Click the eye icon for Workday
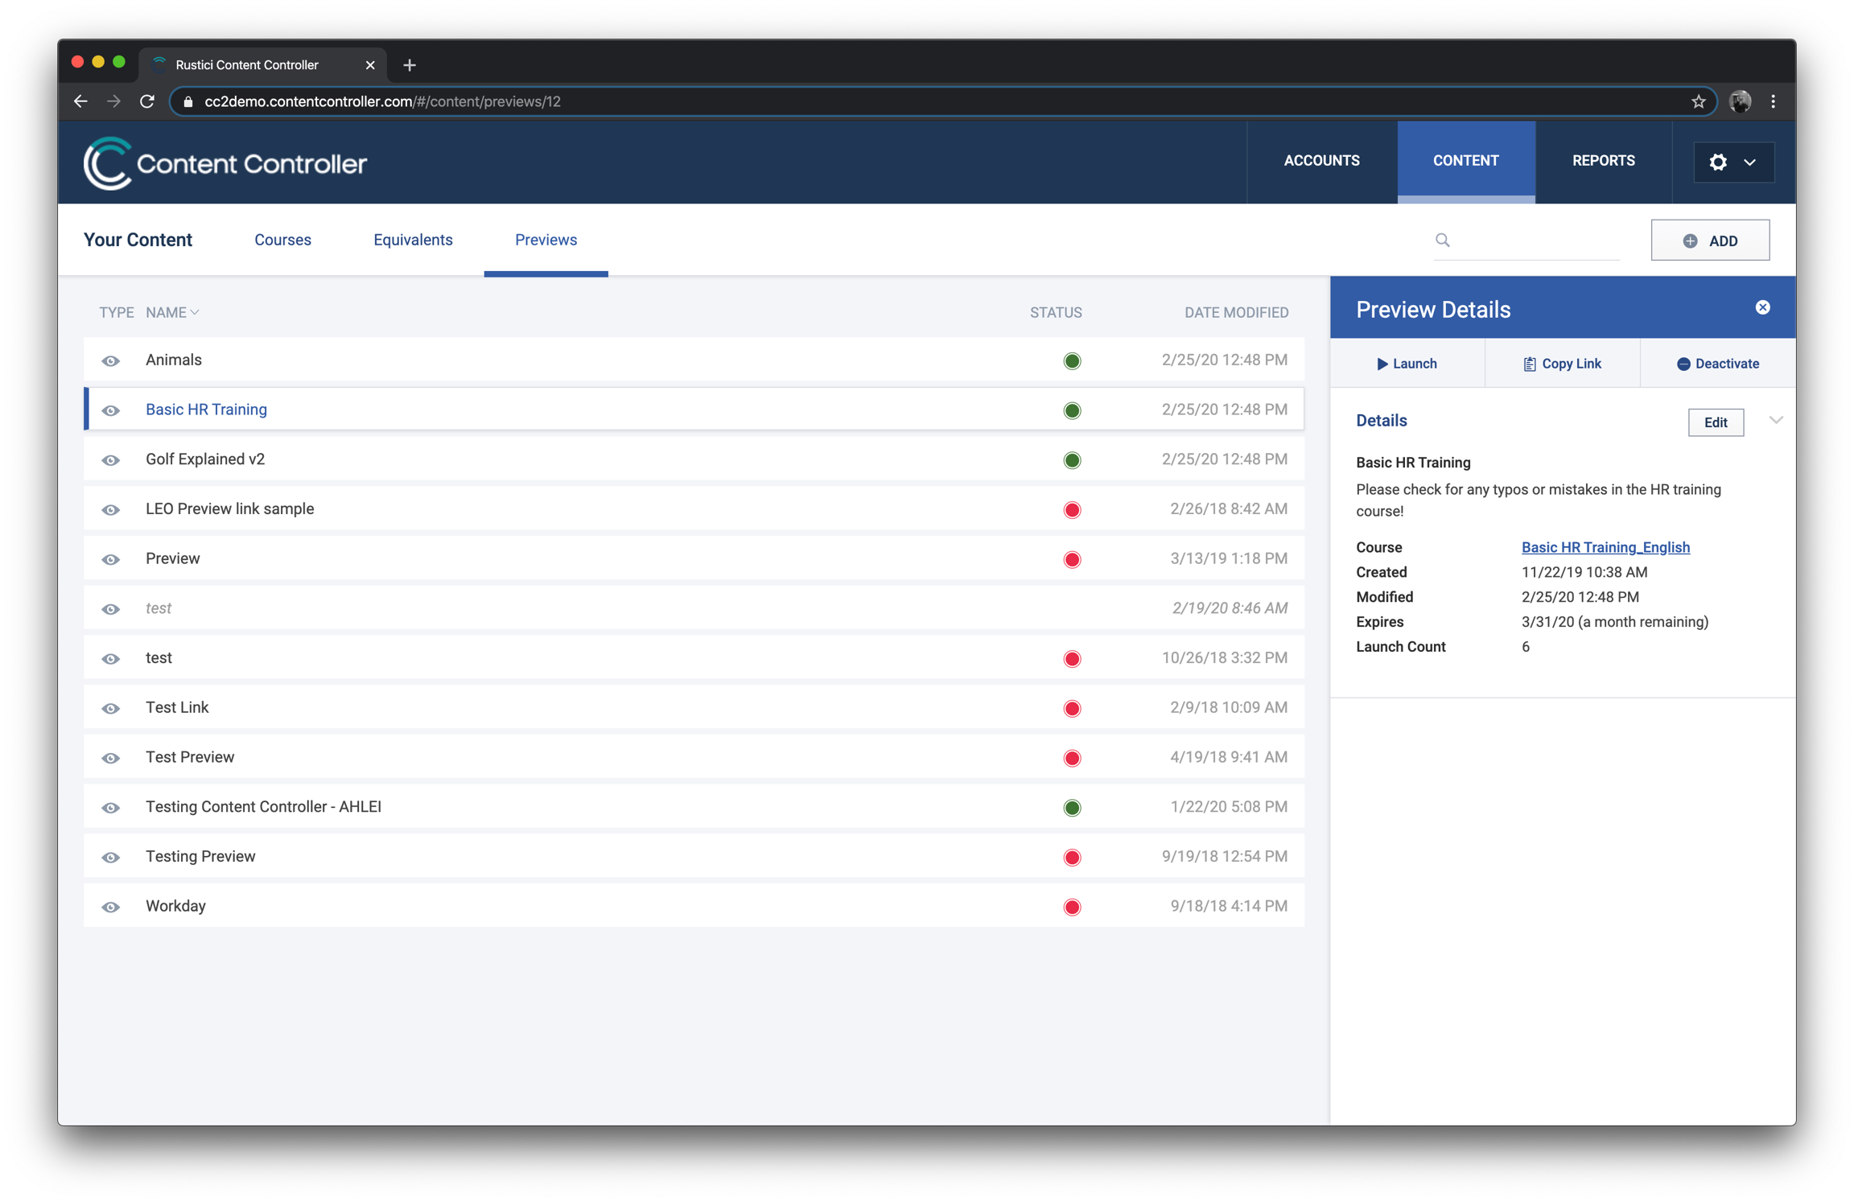The image size is (1854, 1202). coord(111,907)
